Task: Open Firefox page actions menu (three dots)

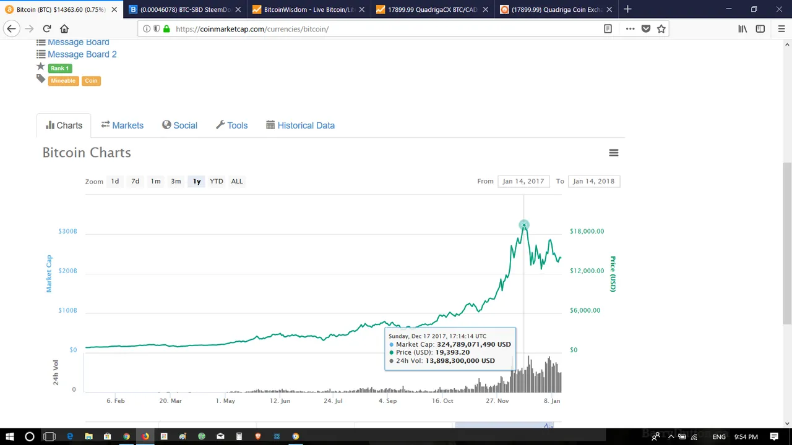Action: point(630,29)
